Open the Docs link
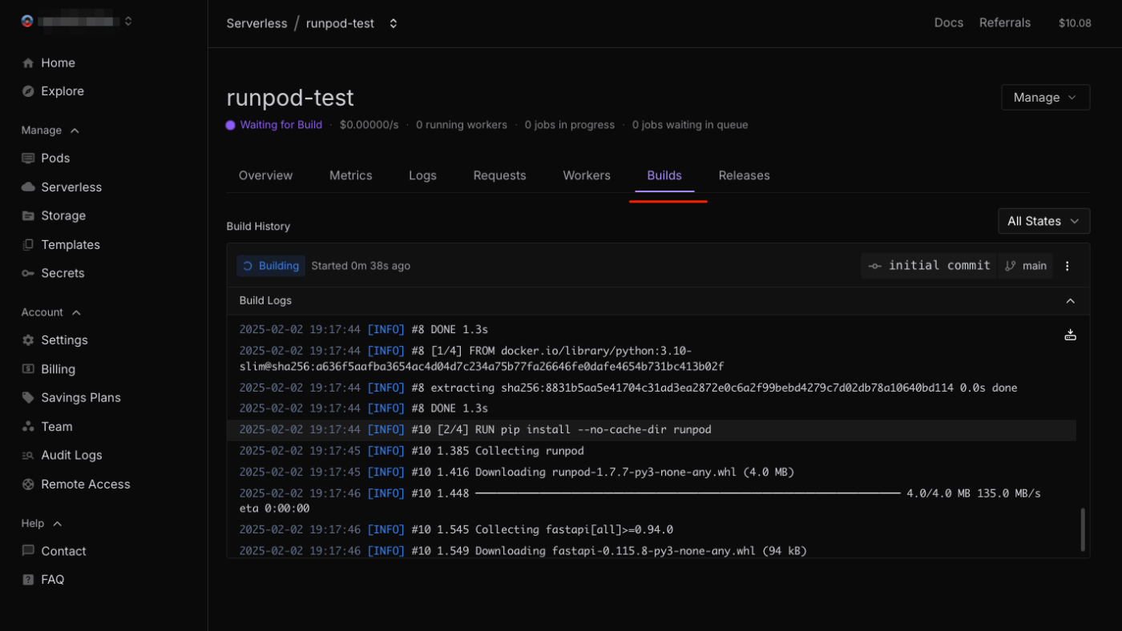Viewport: 1122px width, 631px height. coord(949,22)
